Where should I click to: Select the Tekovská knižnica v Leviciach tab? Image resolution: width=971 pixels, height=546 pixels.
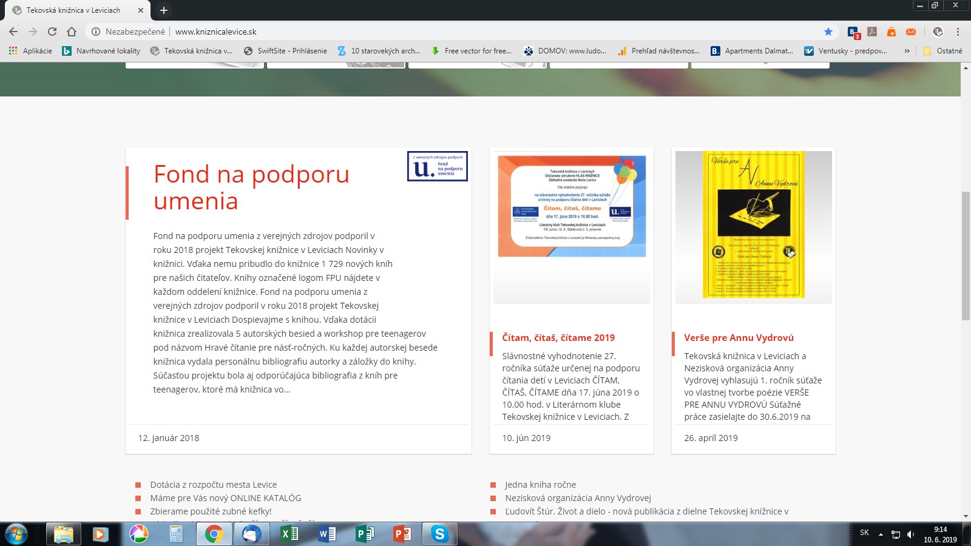coord(73,10)
